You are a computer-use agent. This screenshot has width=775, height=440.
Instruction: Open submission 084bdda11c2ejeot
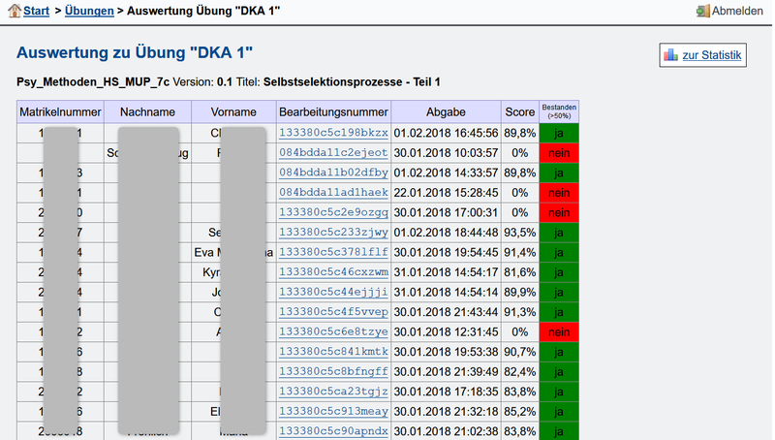[x=333, y=153]
